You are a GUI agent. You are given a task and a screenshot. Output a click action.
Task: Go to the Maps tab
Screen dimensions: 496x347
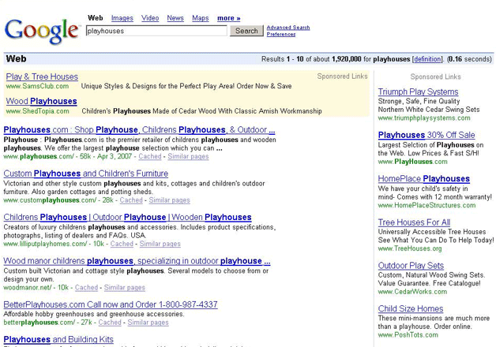point(201,18)
